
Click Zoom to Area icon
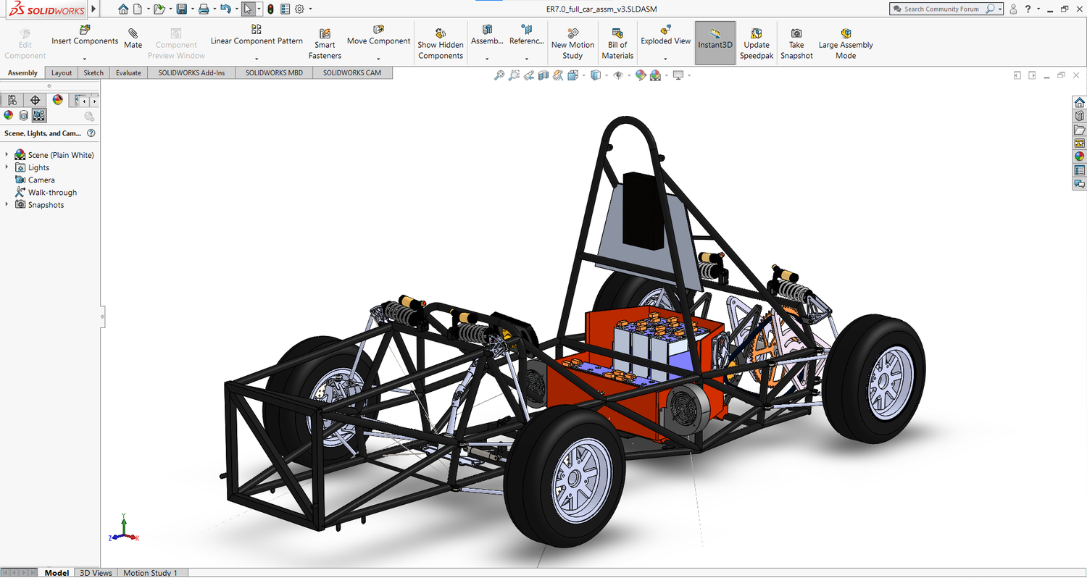pyautogui.click(x=514, y=75)
